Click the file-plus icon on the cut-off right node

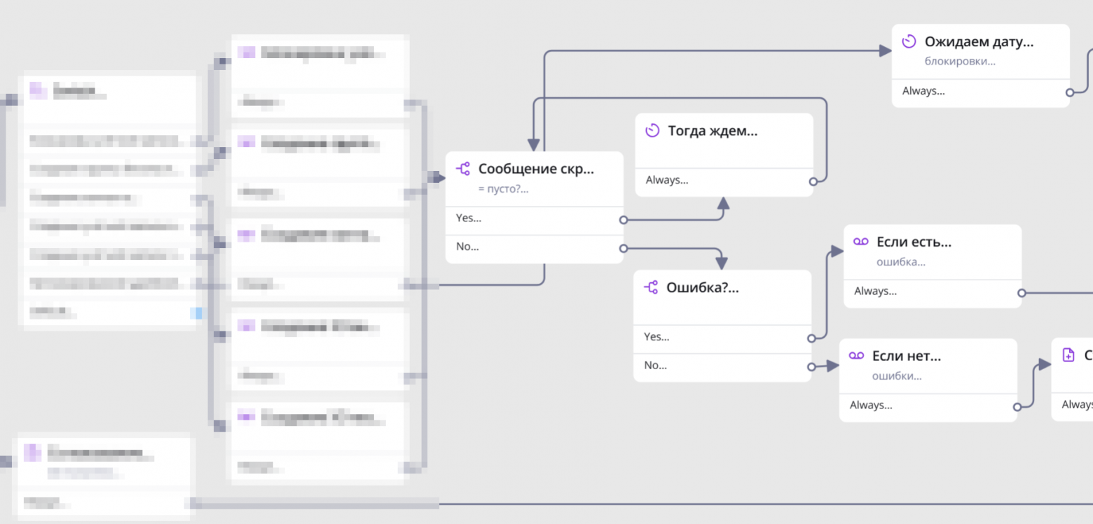1068,355
